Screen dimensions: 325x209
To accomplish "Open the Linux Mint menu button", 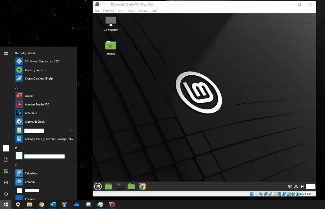I will 98,186.
